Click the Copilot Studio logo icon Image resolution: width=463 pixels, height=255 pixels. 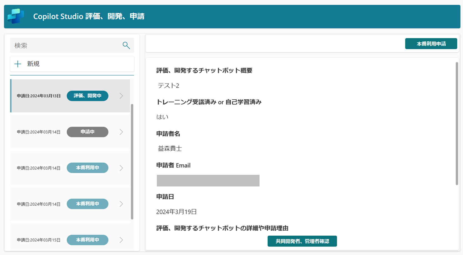[16, 16]
